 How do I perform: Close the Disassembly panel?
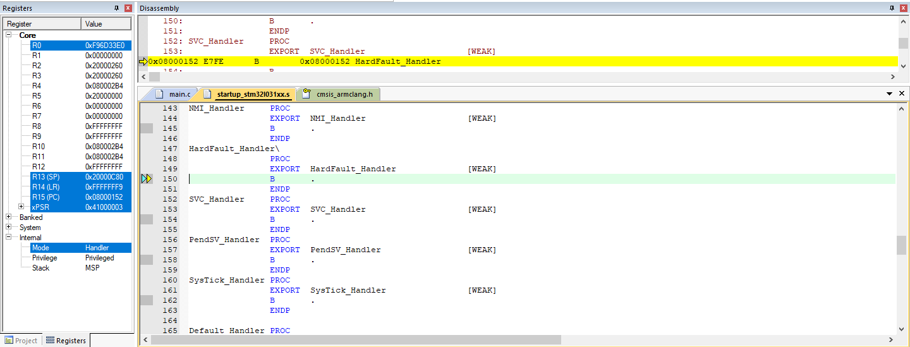(903, 8)
